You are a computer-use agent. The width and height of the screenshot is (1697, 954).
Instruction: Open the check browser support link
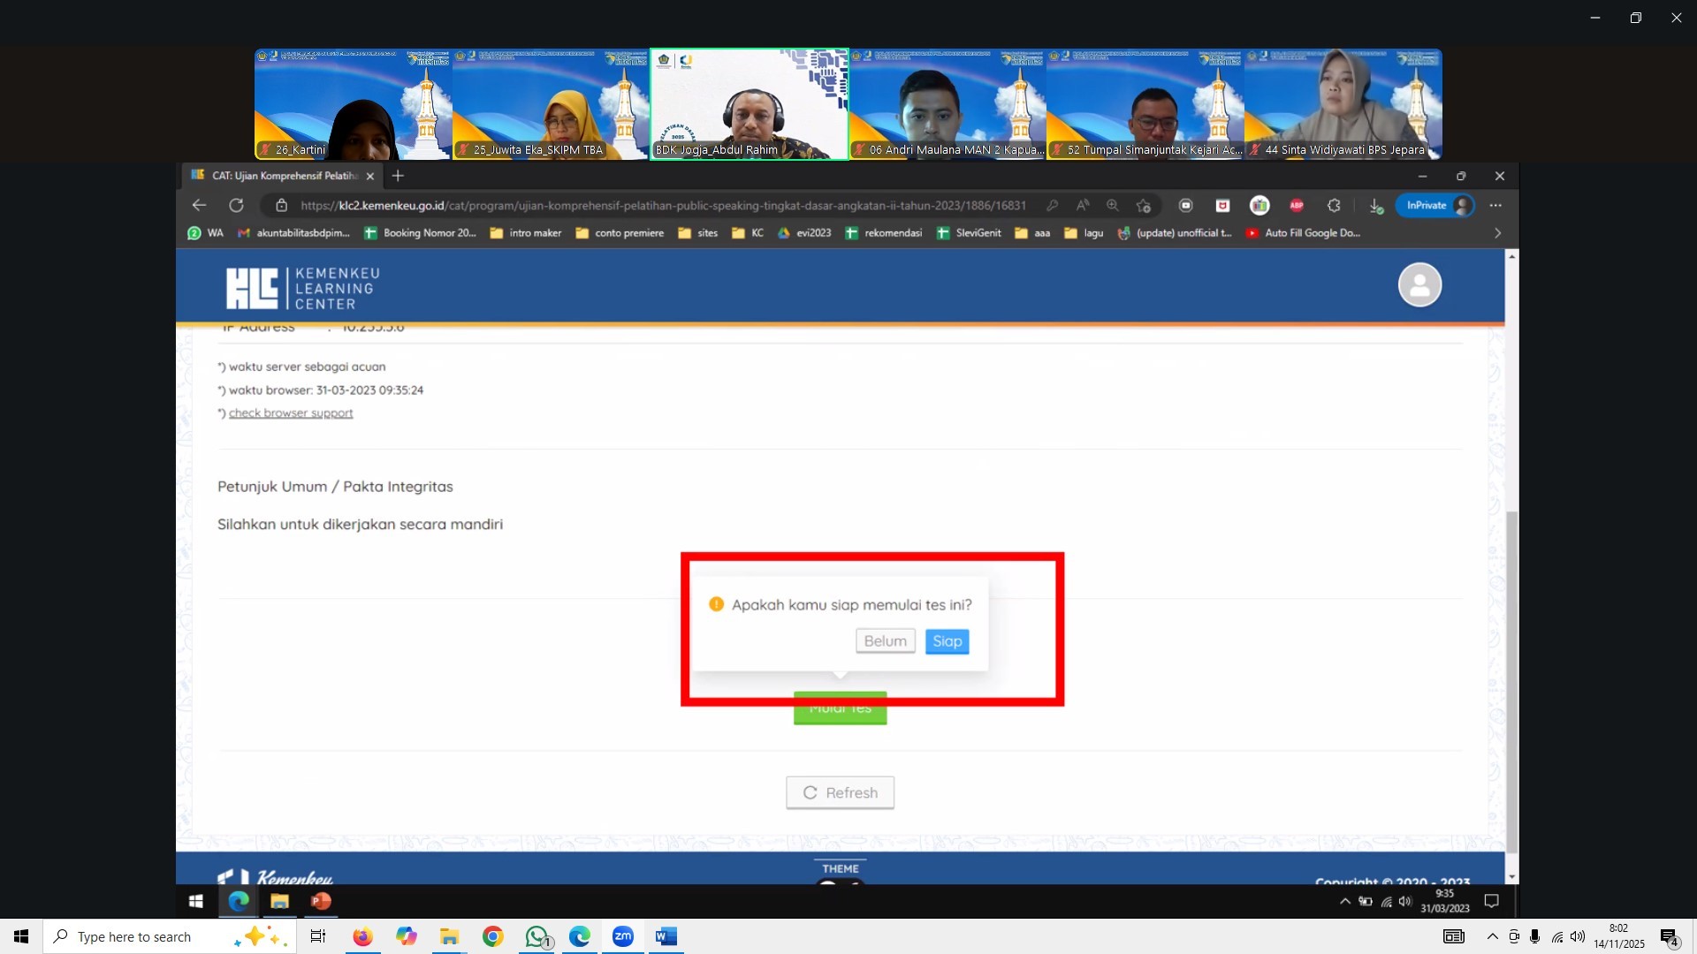291,413
